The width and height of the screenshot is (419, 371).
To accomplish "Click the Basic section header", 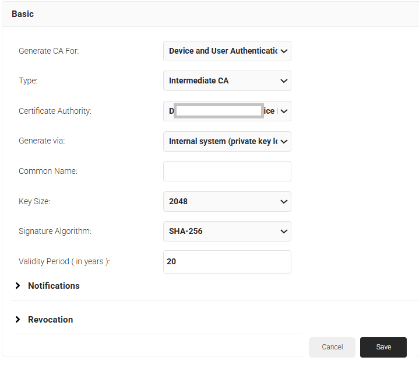I will tap(23, 13).
